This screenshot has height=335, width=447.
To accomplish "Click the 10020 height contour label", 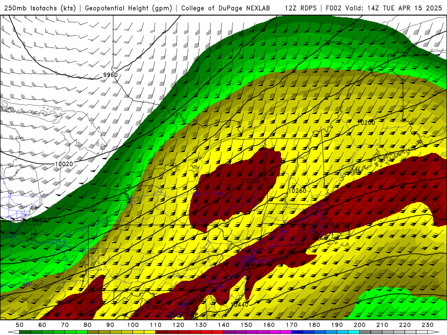I will coord(64,164).
